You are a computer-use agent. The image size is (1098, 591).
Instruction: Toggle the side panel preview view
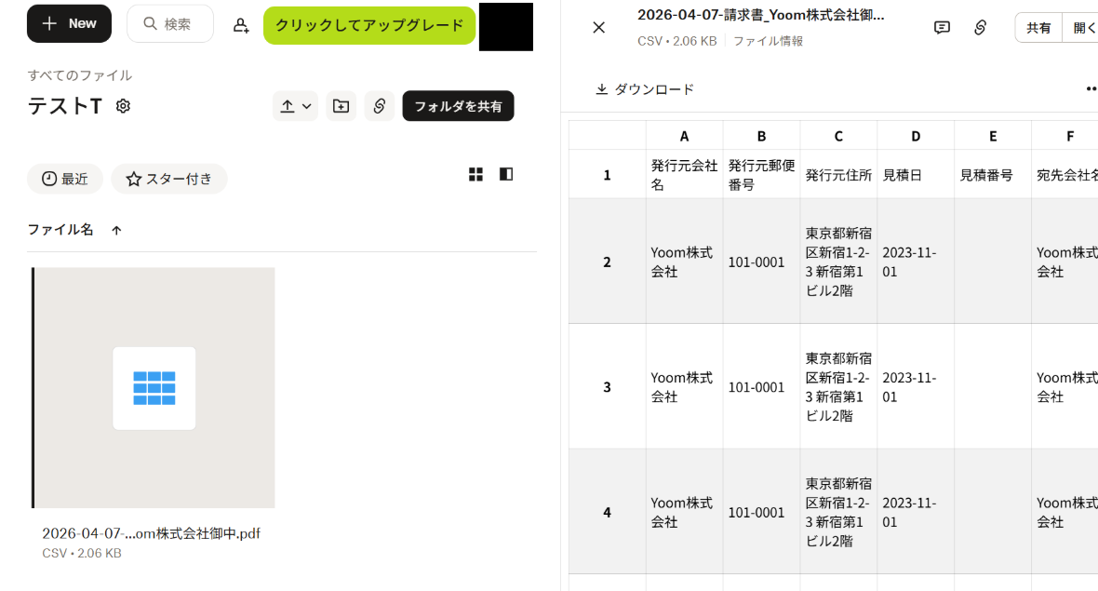coord(506,174)
